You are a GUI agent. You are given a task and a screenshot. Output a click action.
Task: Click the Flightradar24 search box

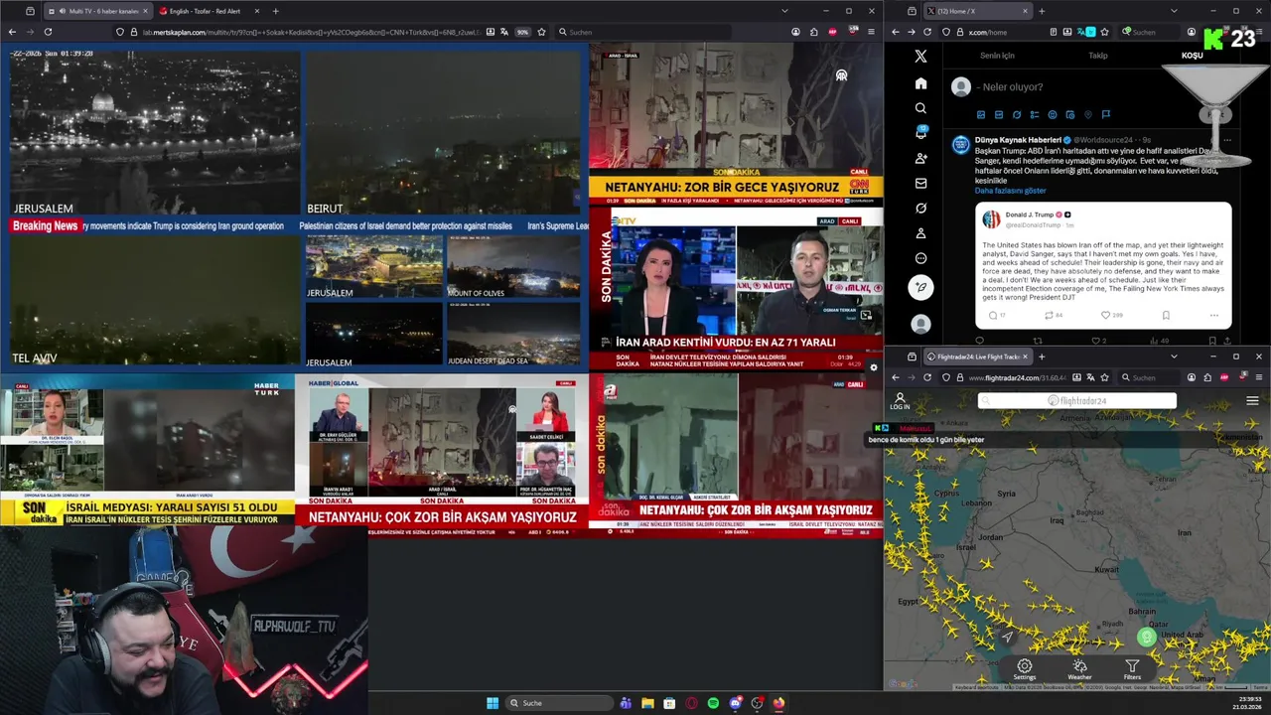(1077, 401)
